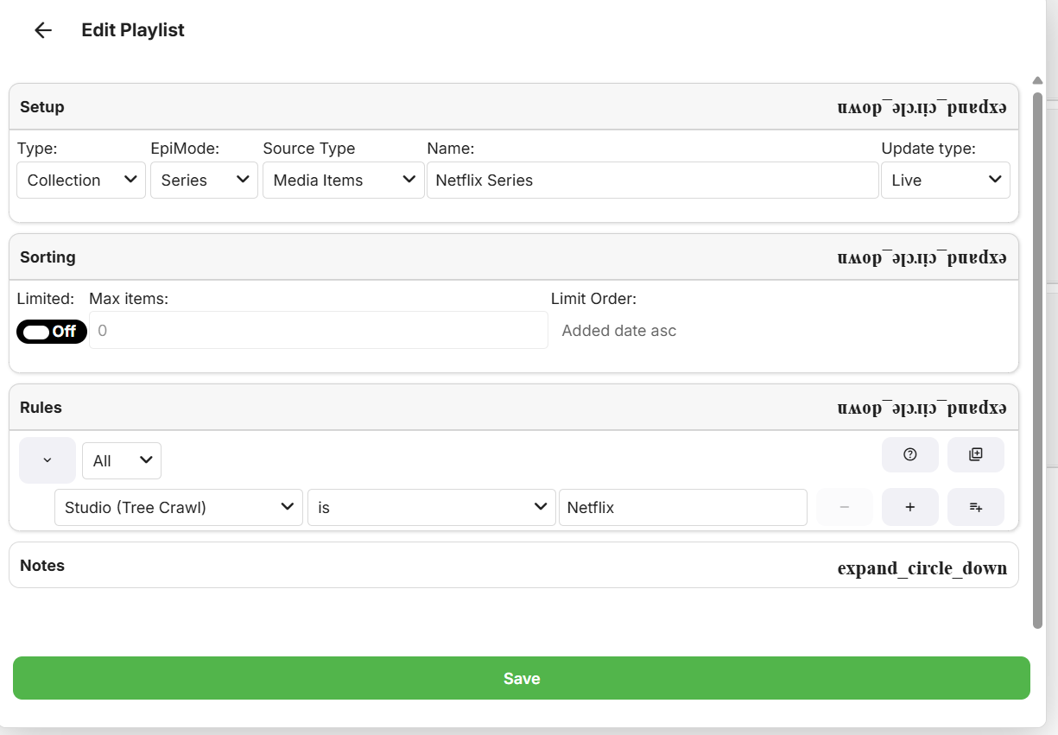The height and width of the screenshot is (735, 1058).
Task: Edit the playlist Name field
Action: click(652, 180)
